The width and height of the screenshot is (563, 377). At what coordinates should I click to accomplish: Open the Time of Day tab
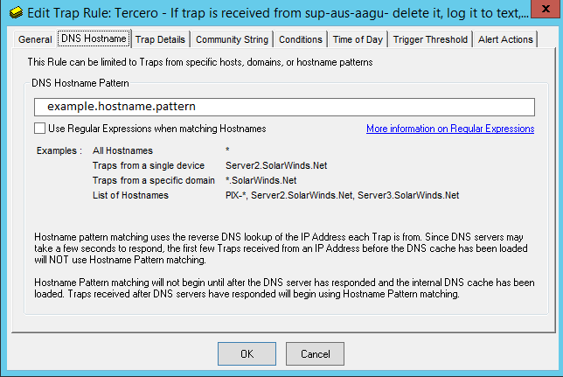pos(358,39)
